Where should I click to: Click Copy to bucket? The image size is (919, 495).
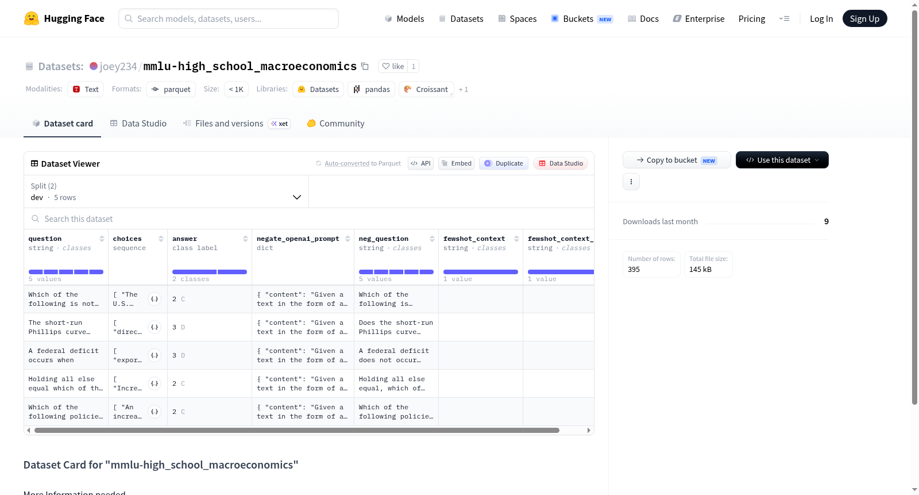pyautogui.click(x=677, y=160)
